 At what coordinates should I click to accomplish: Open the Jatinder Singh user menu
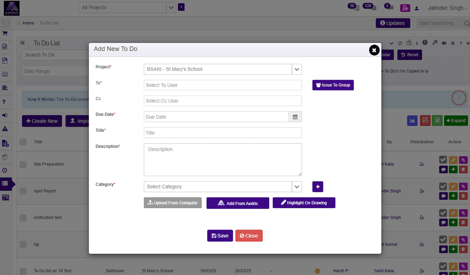point(447,8)
